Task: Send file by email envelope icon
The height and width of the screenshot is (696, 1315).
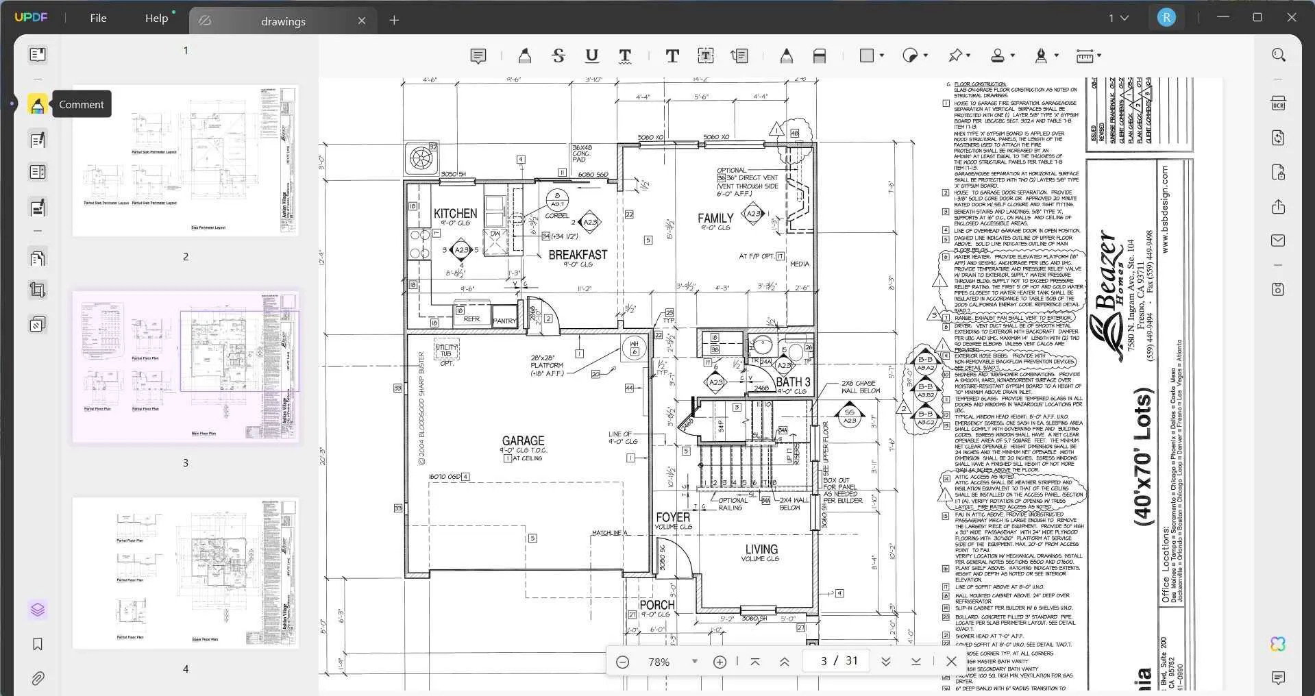Action: coord(1278,240)
